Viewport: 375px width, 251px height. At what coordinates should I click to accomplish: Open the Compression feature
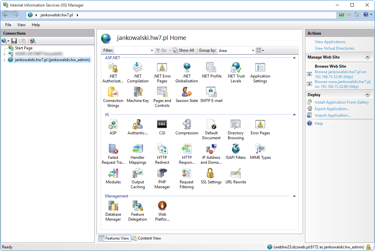click(187, 127)
